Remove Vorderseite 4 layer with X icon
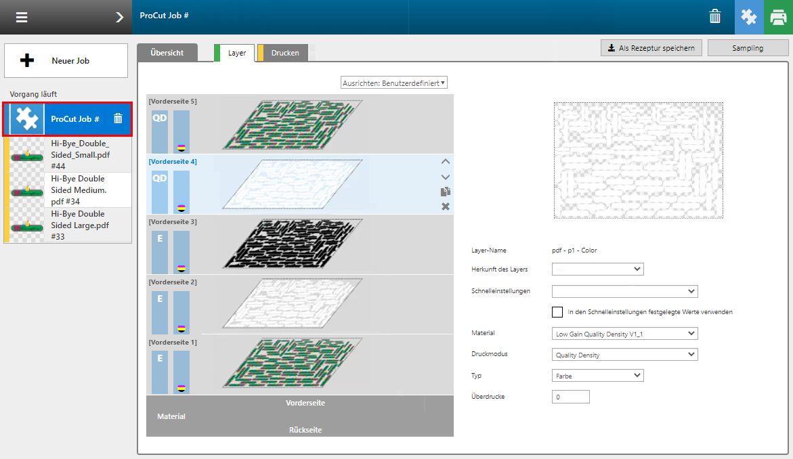This screenshot has width=793, height=459. tap(445, 206)
